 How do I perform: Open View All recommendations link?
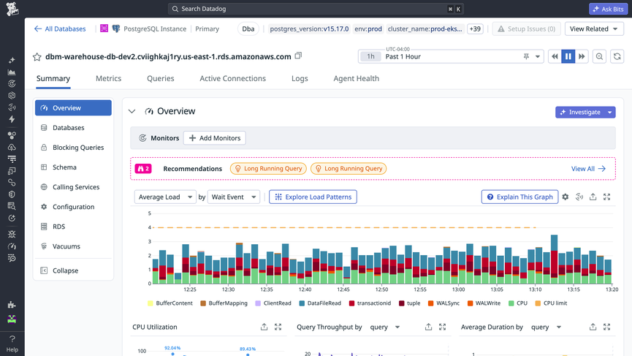tap(588, 169)
